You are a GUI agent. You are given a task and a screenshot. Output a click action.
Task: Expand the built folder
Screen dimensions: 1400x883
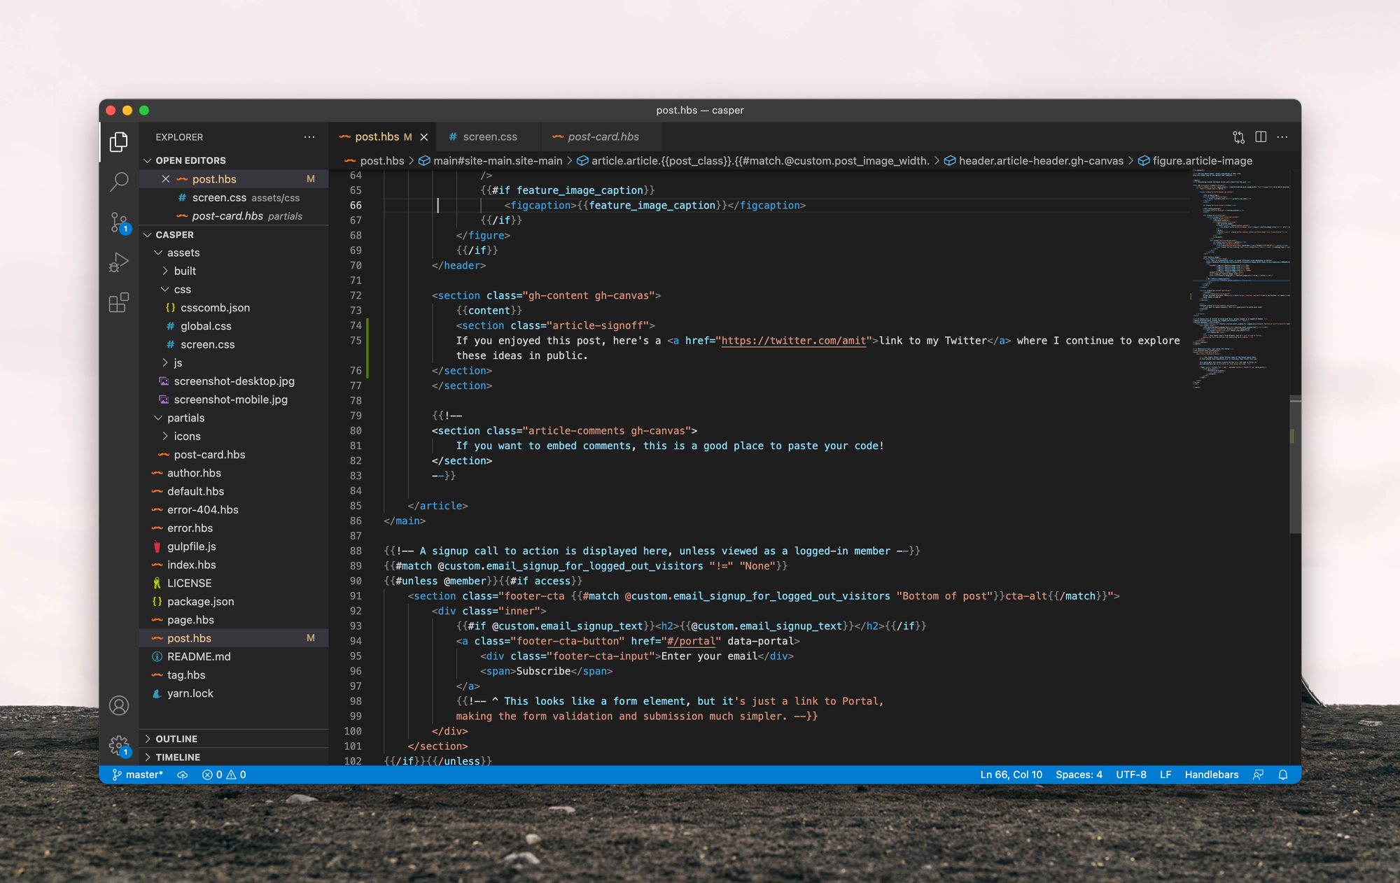point(185,271)
